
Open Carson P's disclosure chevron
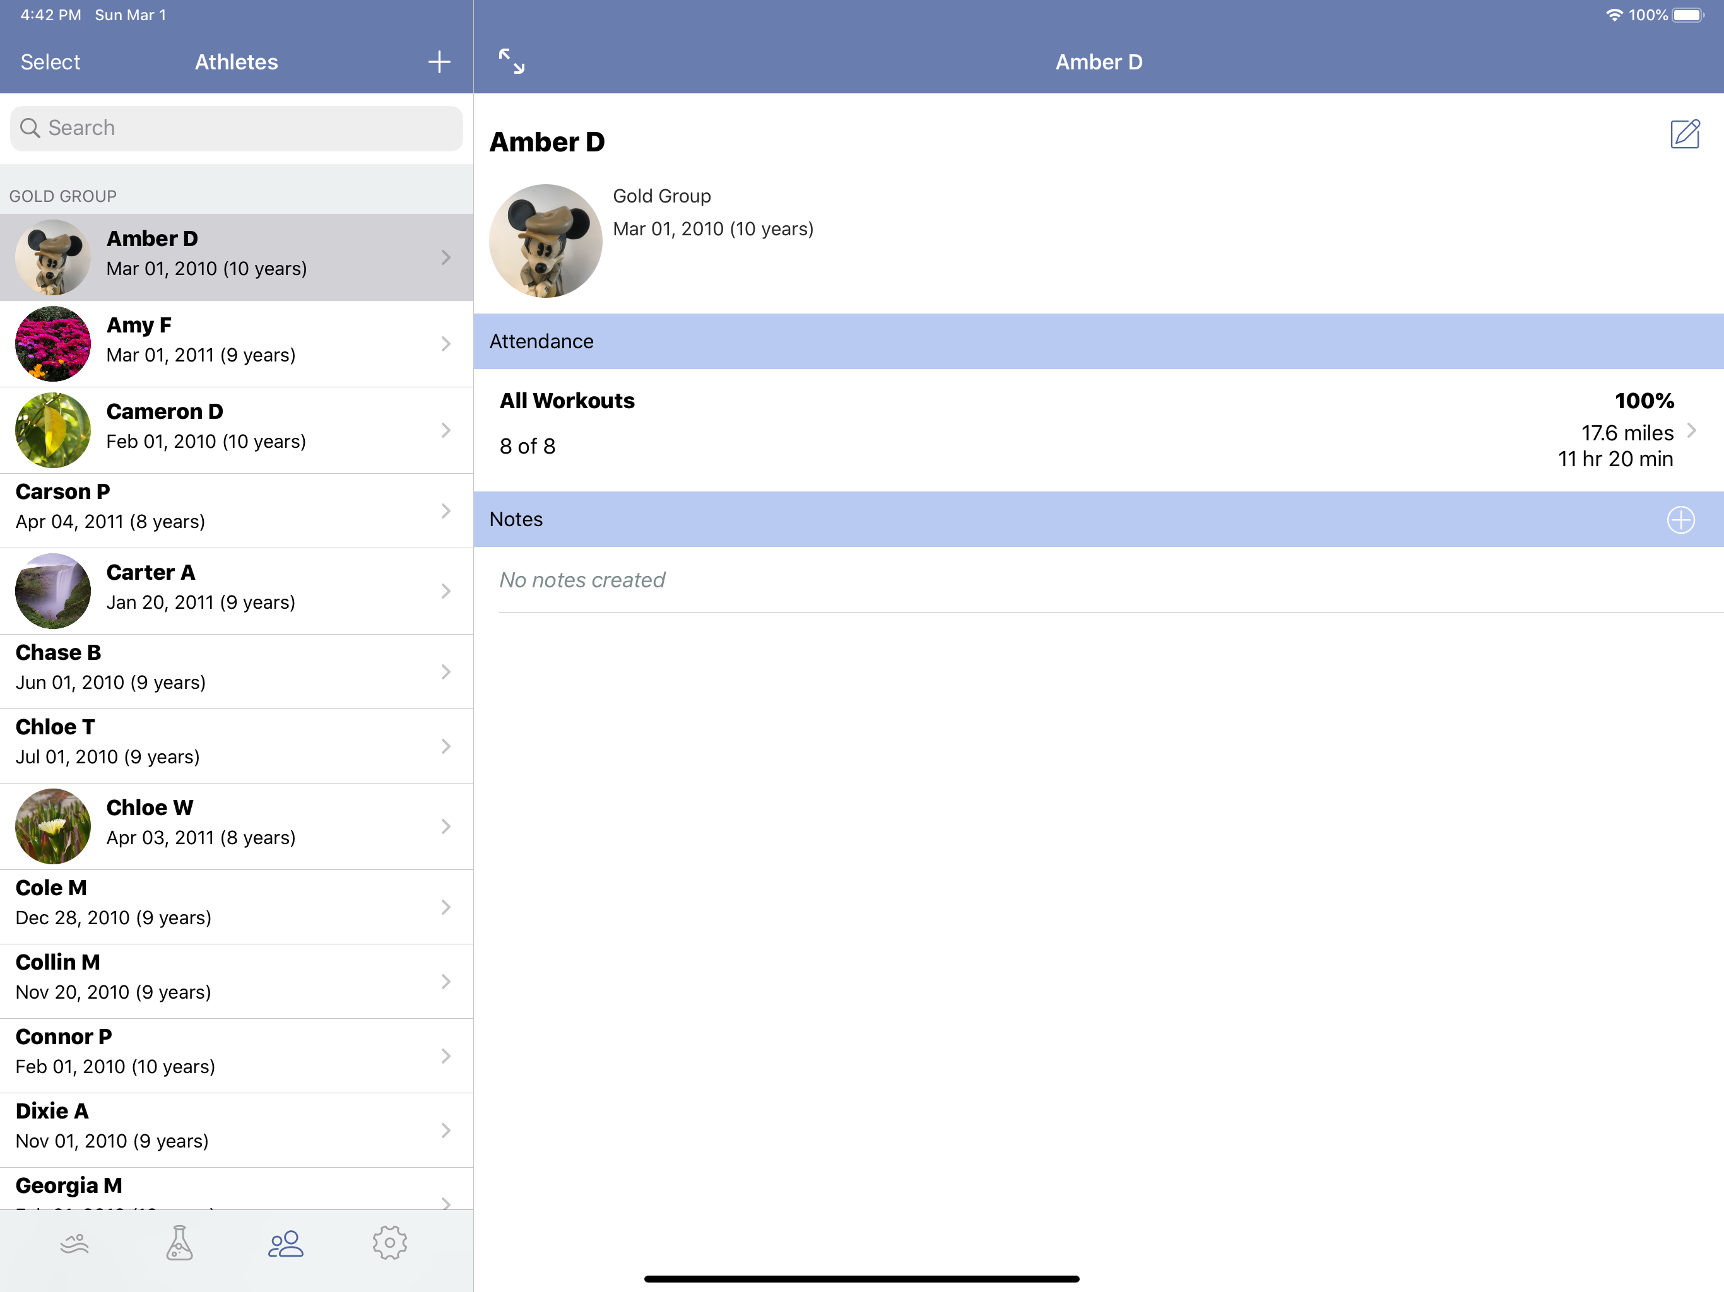(x=445, y=511)
